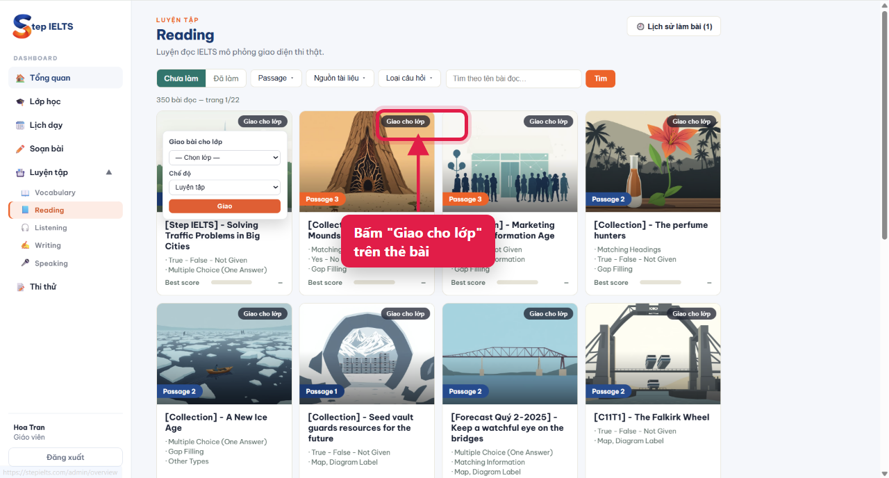889x478 pixels.
Task: Click the Hoa Tran user name
Action: [x=29, y=427]
